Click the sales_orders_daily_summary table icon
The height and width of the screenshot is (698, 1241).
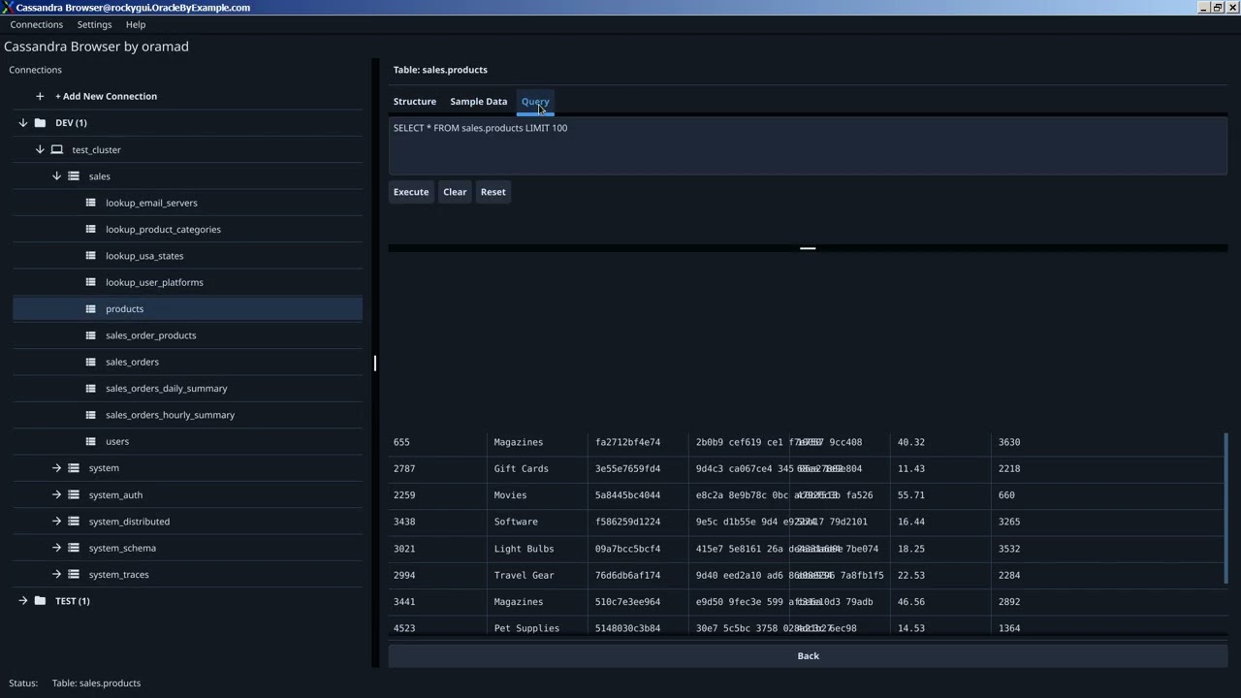tap(91, 388)
